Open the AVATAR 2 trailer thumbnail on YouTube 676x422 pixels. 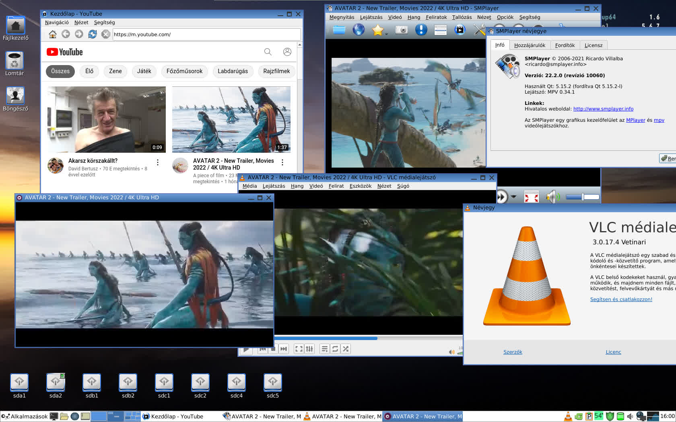231,119
